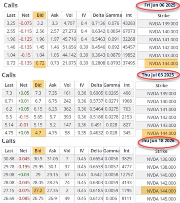Click volume value 27,273
Viewport: 180px width, 203px height.
69,31
